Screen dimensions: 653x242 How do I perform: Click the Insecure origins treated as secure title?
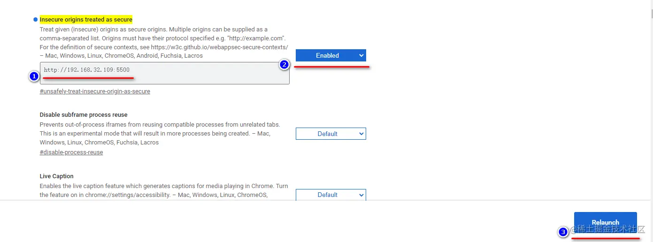click(x=86, y=19)
